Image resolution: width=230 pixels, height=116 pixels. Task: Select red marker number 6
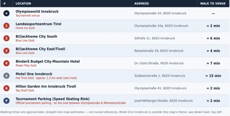(x=7, y=88)
